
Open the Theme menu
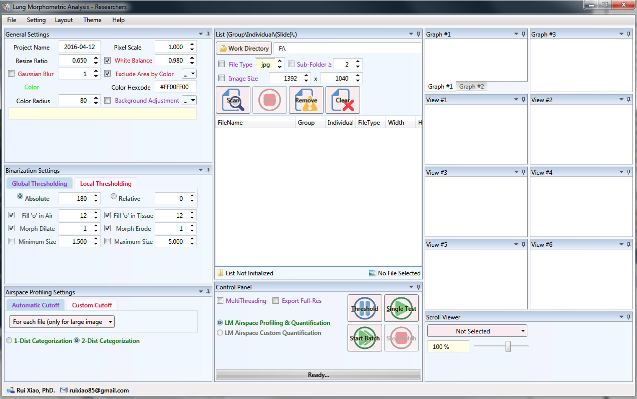(92, 20)
